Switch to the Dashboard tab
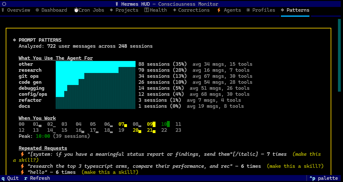343x182 pixels. coord(51,10)
